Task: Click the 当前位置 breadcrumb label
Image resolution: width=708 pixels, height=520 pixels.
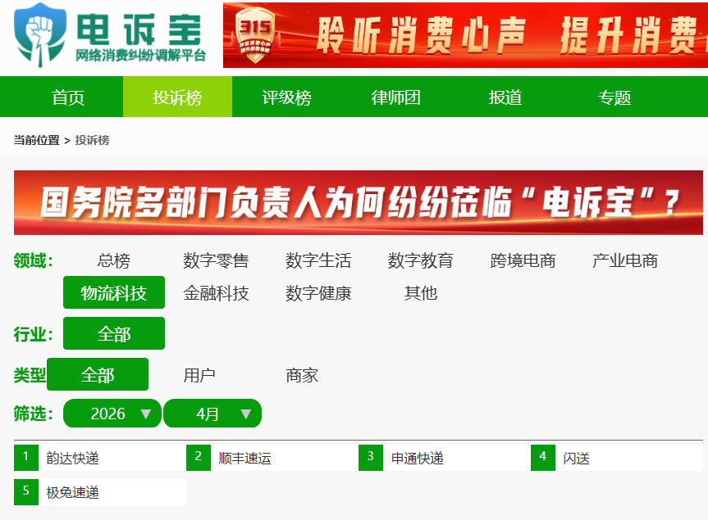Action: tap(37, 140)
